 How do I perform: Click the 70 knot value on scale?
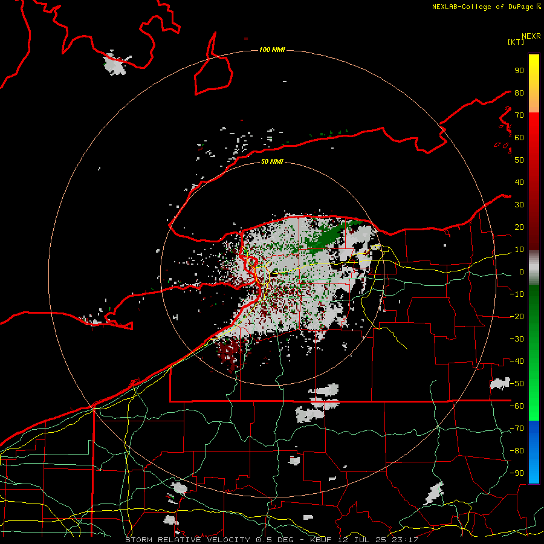point(519,115)
